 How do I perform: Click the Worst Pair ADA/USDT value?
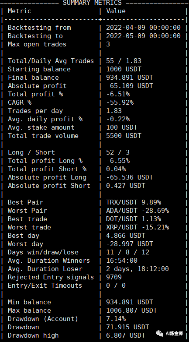pyautogui.click(x=137, y=211)
